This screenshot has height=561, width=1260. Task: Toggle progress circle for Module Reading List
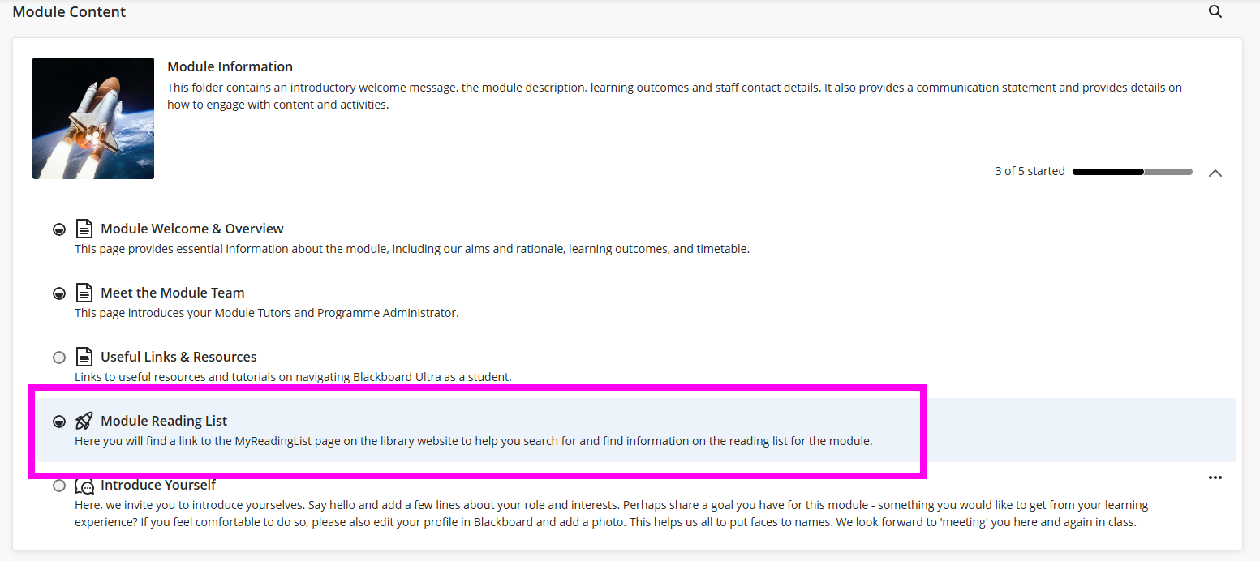pos(59,422)
